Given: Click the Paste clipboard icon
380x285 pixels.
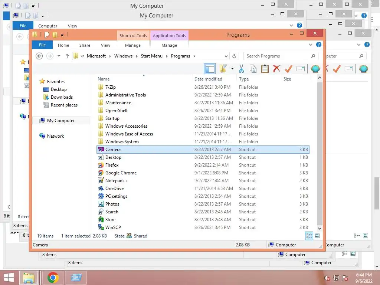Looking at the screenshot, I should (265, 69).
